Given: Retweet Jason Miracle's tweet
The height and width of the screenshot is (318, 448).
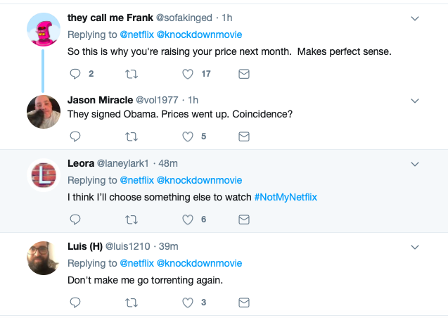Looking at the screenshot, I should (x=132, y=136).
